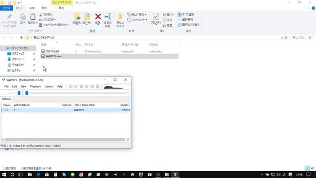316x178 pixels.
Task: Click the red X Delete icon
Action: pyautogui.click(x=98, y=17)
